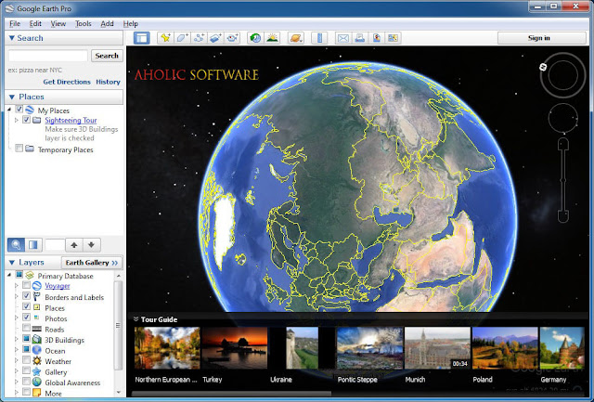594x402 pixels.
Task: Collapse the Primary Database node
Action: pos(9,275)
